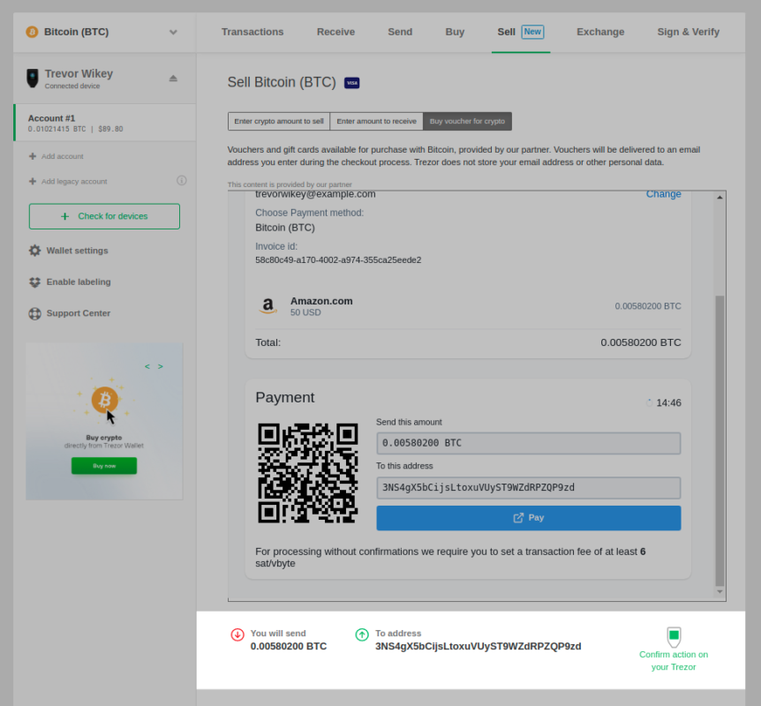
Task: Select Enter crypto amount to sell option
Action: pos(279,121)
